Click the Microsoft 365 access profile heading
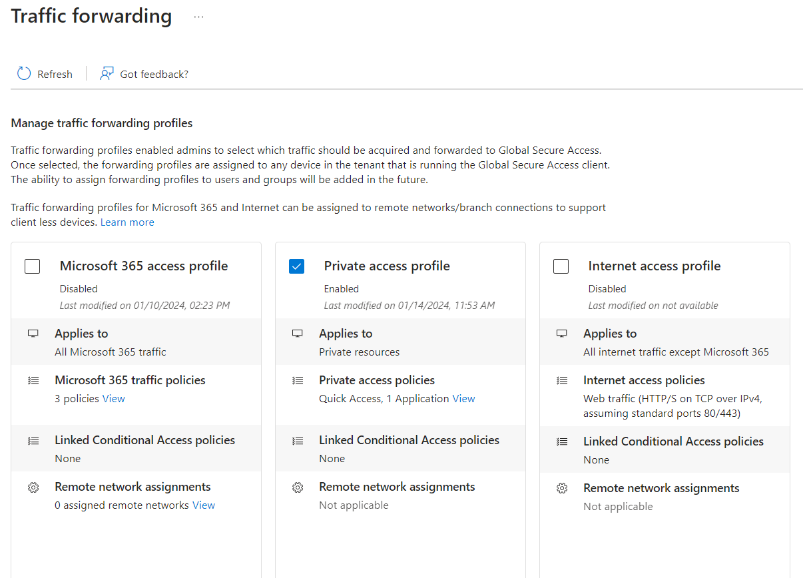This screenshot has height=578, width=803. [x=144, y=266]
